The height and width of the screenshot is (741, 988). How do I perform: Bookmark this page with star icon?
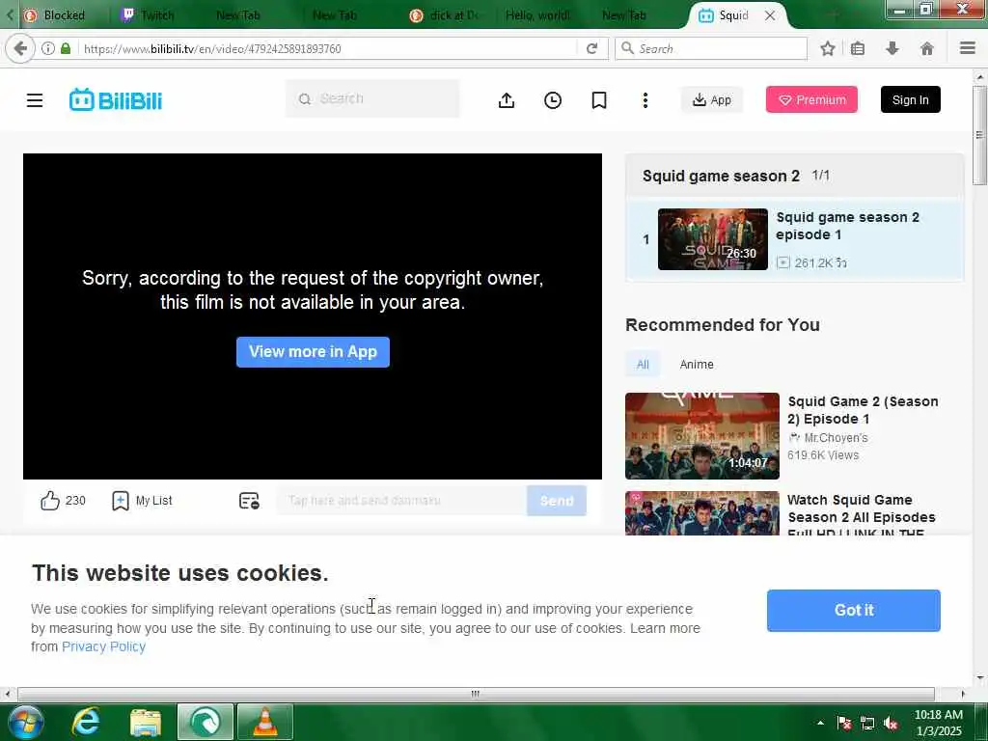[x=827, y=48]
